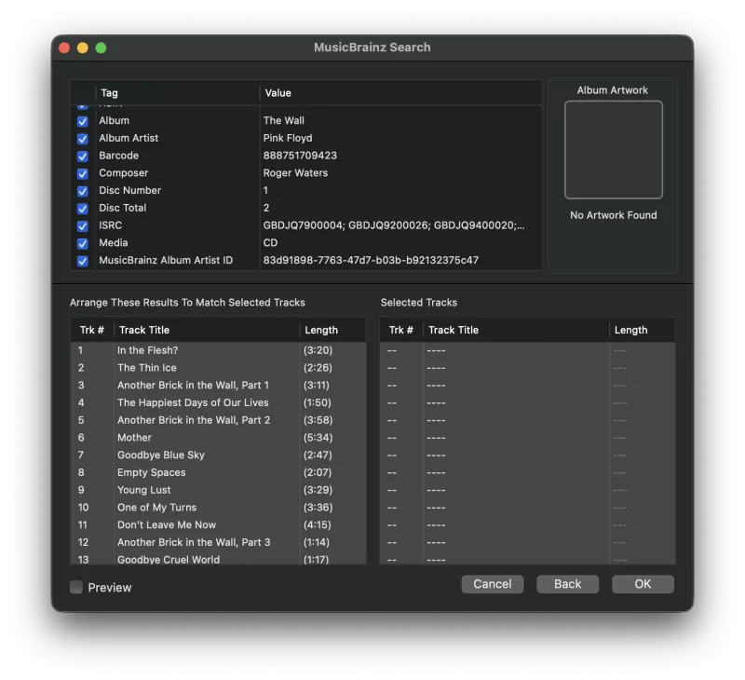The height and width of the screenshot is (680, 745).
Task: Toggle the Composer tag checkbox
Action: [x=82, y=174]
